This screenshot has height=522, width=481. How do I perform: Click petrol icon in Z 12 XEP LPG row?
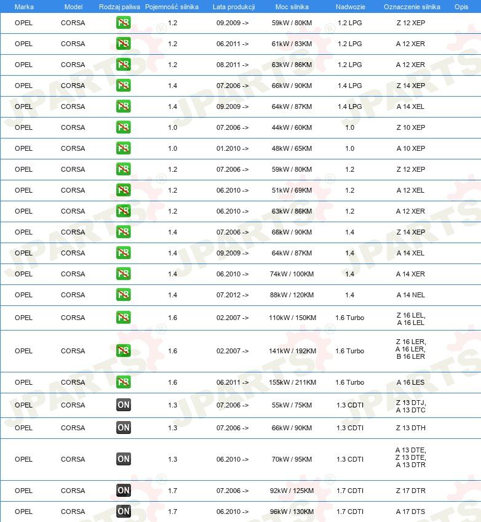click(x=124, y=23)
